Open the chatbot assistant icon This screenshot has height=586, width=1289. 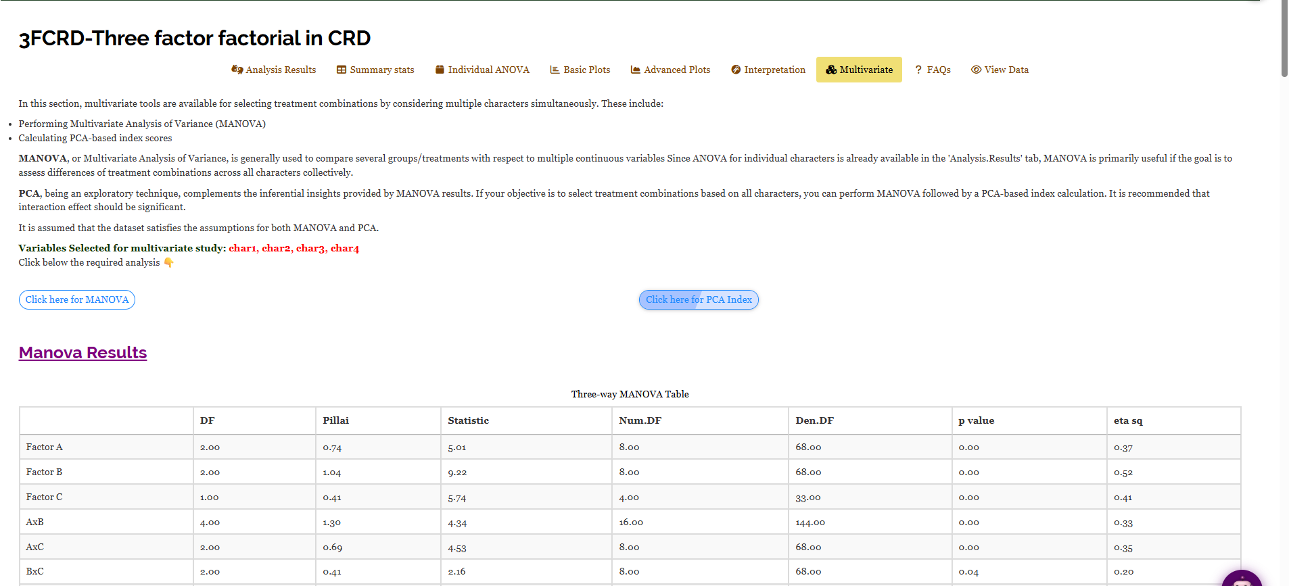[1242, 579]
